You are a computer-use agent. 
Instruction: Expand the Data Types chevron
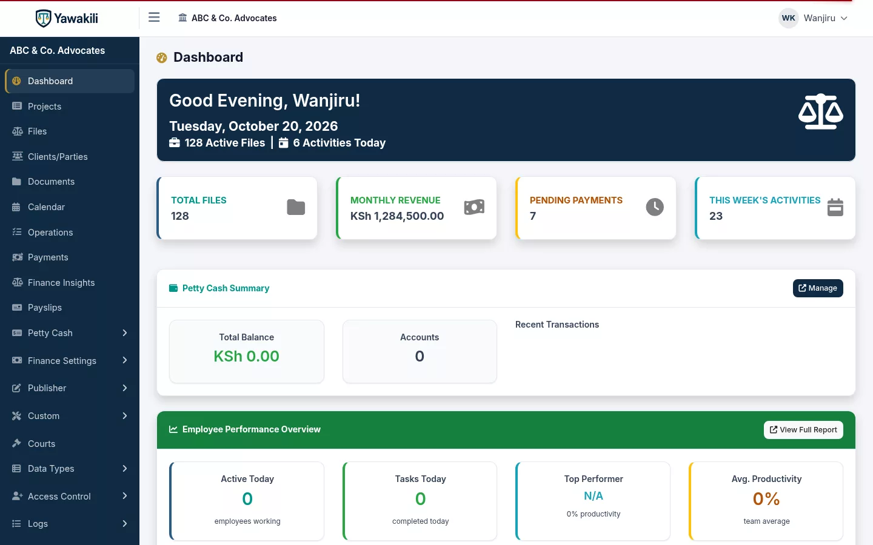(125, 468)
